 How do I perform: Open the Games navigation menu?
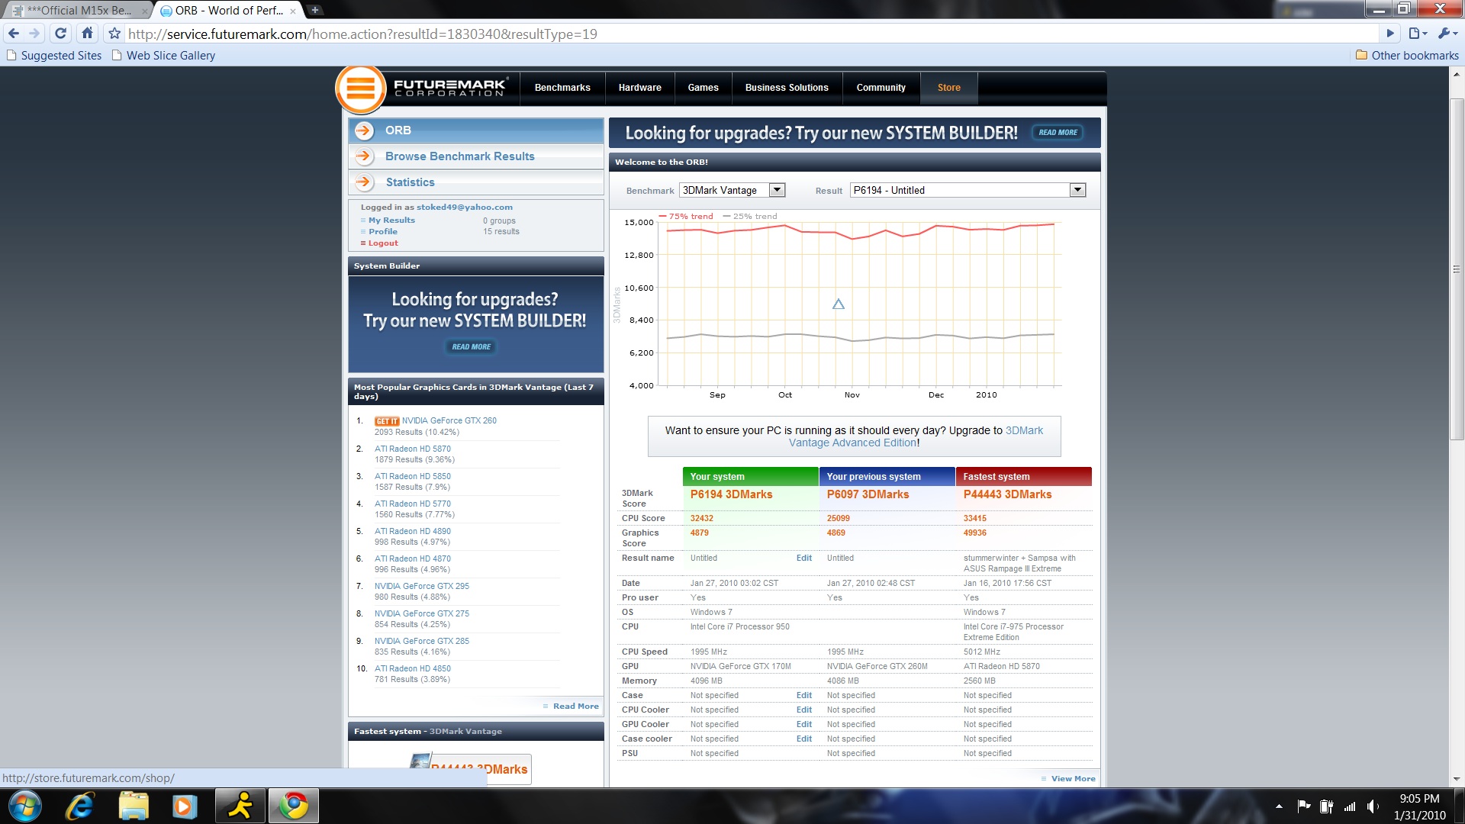(x=703, y=88)
